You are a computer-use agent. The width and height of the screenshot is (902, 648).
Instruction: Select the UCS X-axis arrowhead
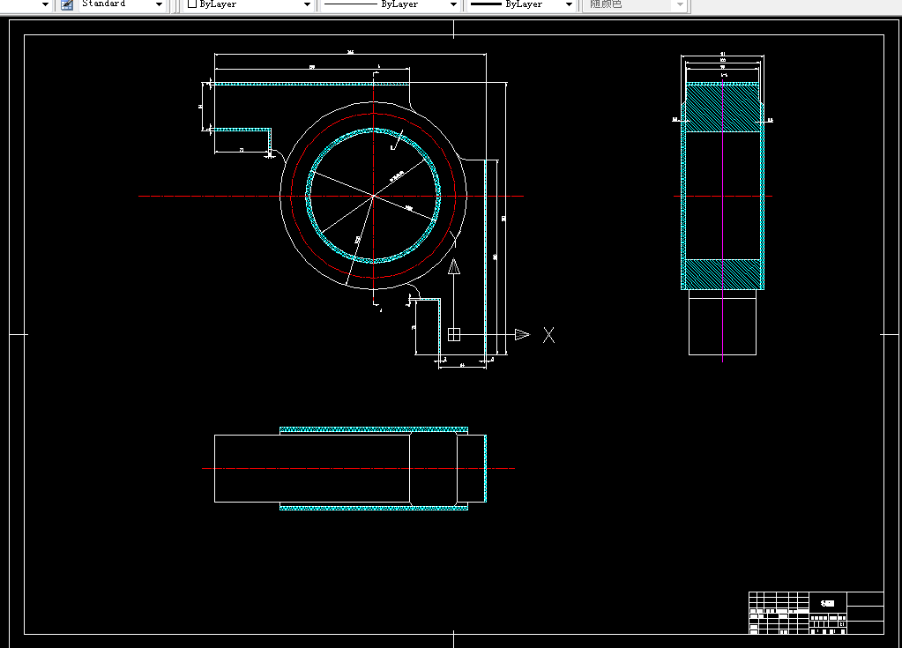click(522, 334)
